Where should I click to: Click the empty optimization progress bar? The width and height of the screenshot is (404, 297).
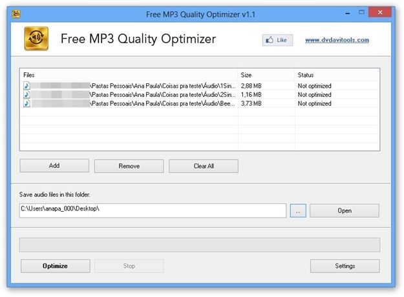200,245
